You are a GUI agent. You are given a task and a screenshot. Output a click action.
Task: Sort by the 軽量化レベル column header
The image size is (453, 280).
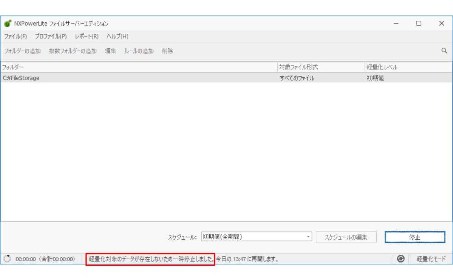click(408, 67)
